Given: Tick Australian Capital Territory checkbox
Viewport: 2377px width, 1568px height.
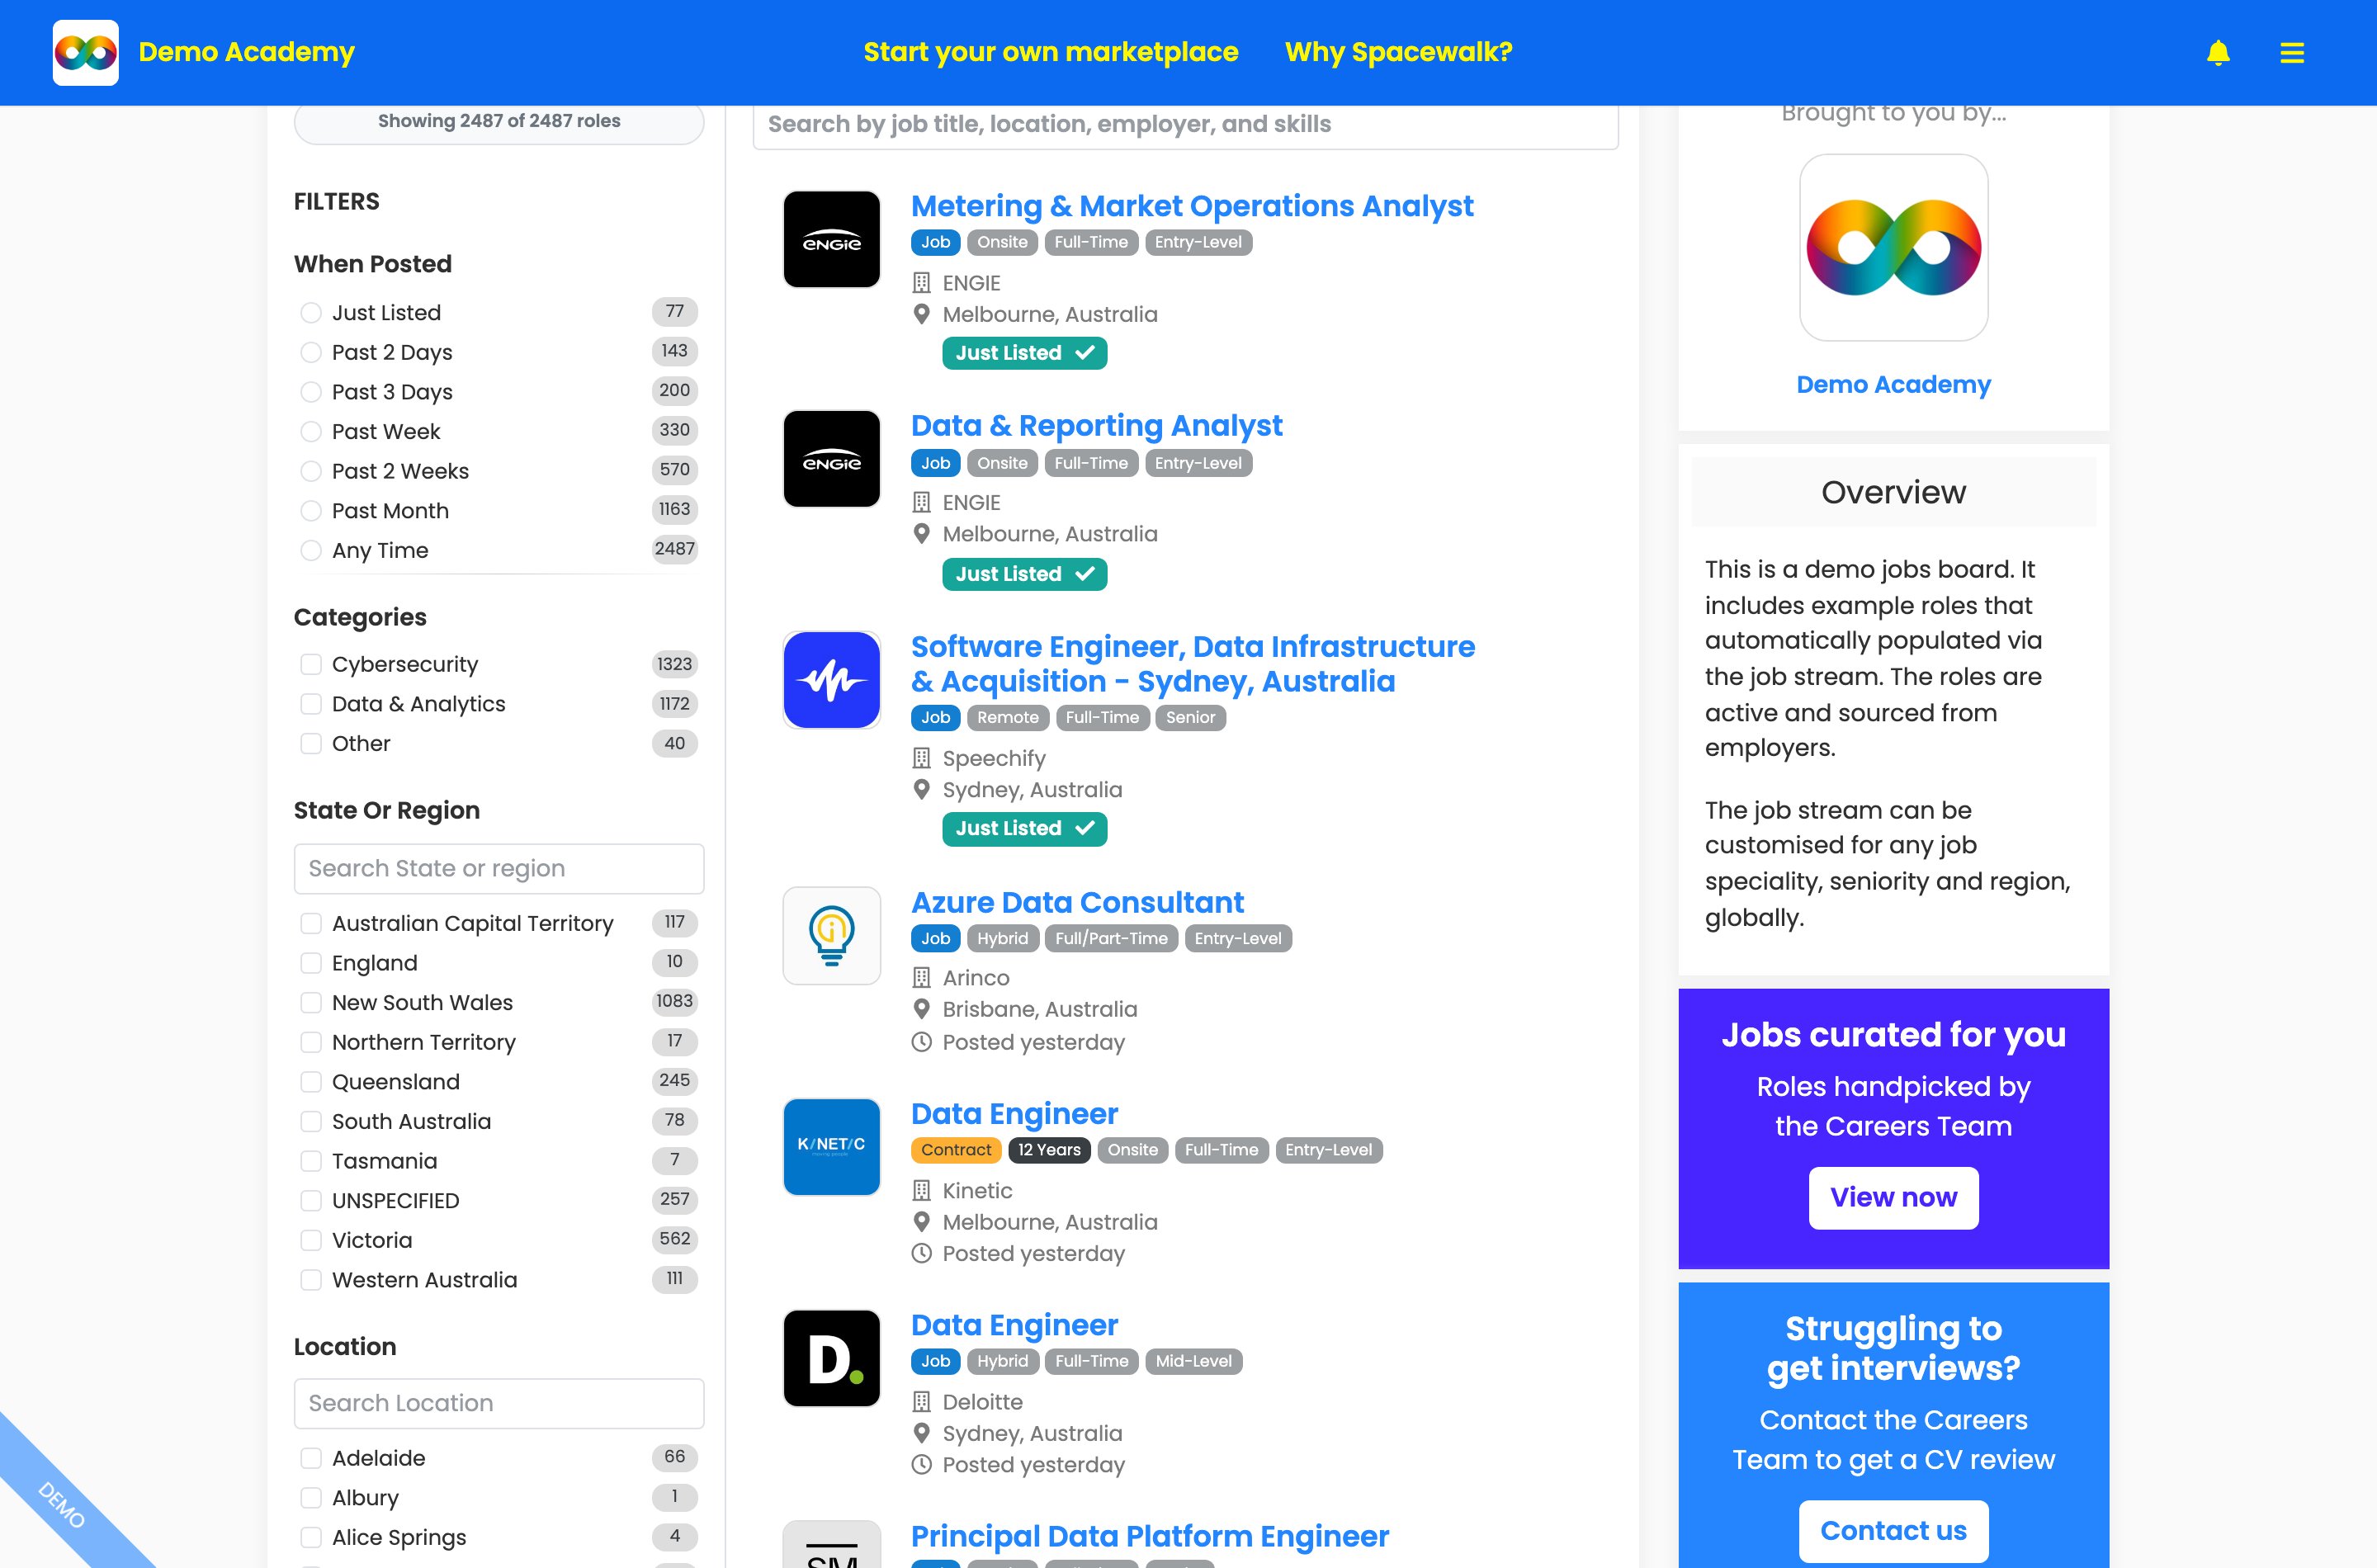Looking at the screenshot, I should click(311, 923).
